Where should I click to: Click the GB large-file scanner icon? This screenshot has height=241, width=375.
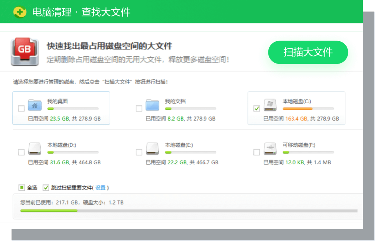(x=24, y=52)
